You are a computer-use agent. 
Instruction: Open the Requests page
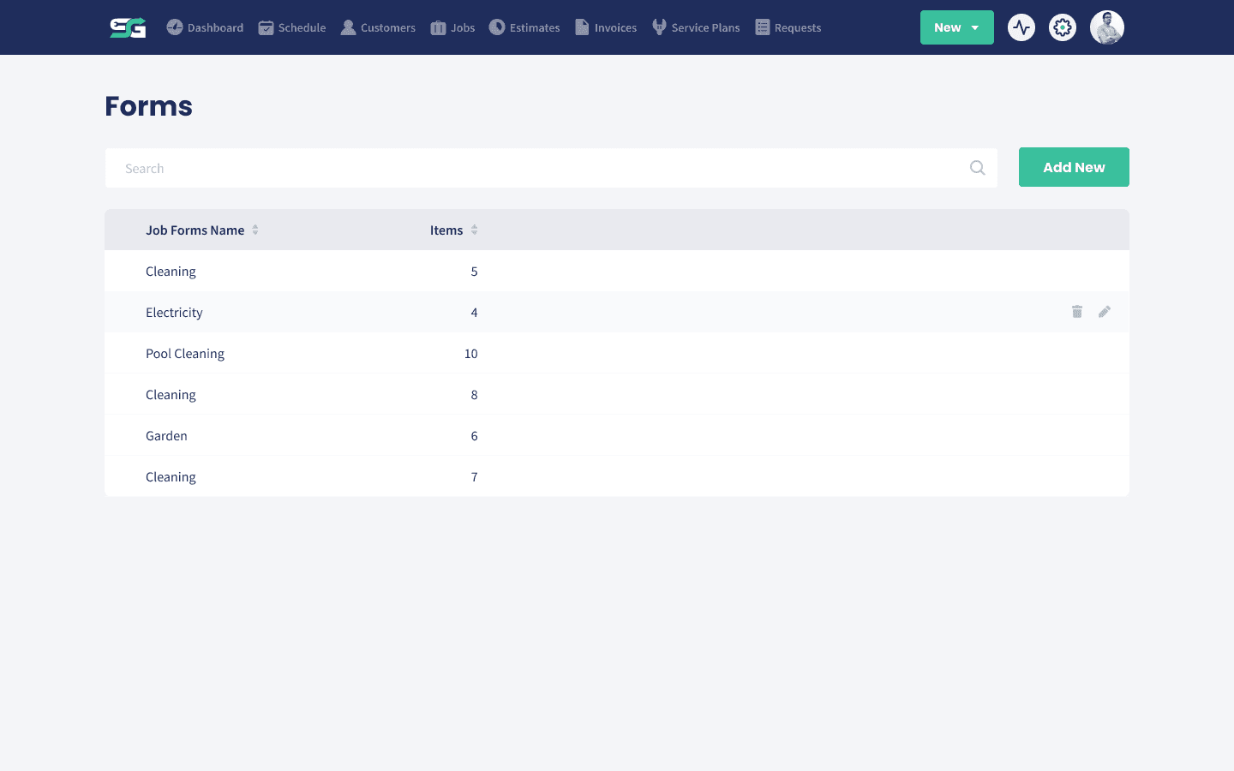tap(788, 27)
